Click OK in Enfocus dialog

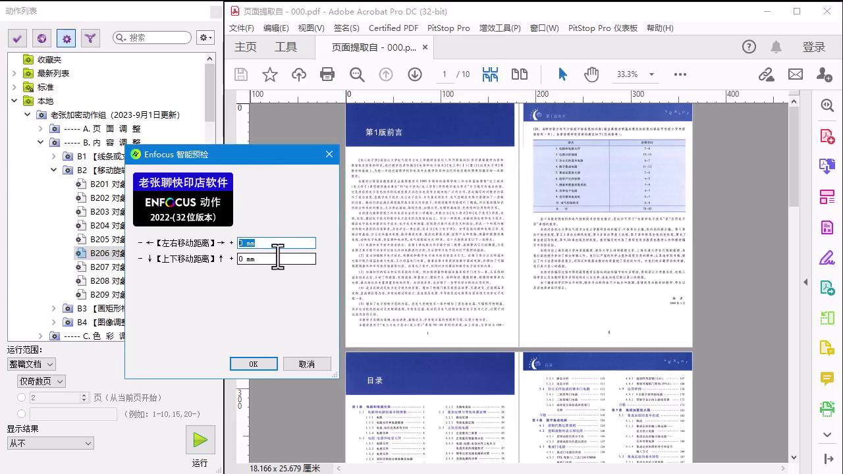pyautogui.click(x=254, y=364)
